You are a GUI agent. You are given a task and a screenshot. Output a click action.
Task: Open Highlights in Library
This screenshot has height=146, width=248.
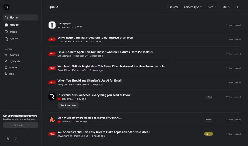(x=14, y=61)
